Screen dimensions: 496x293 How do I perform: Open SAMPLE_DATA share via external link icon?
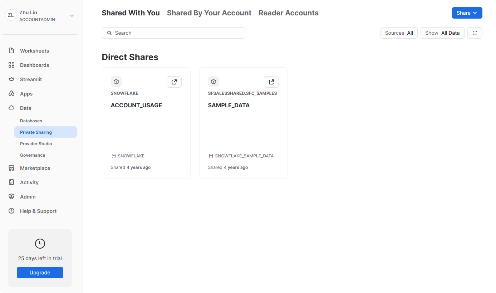271,82
